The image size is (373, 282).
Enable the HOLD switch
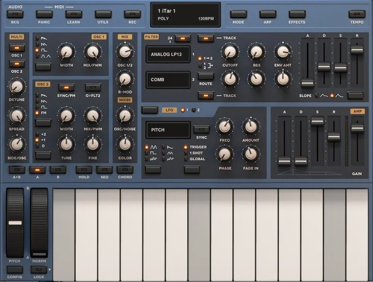coord(84,170)
